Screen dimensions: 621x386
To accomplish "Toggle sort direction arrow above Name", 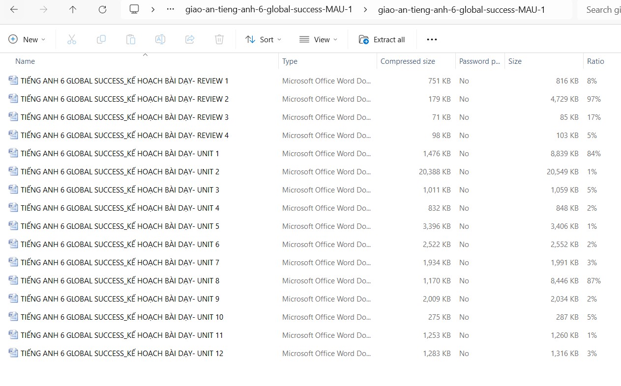I will [145, 55].
